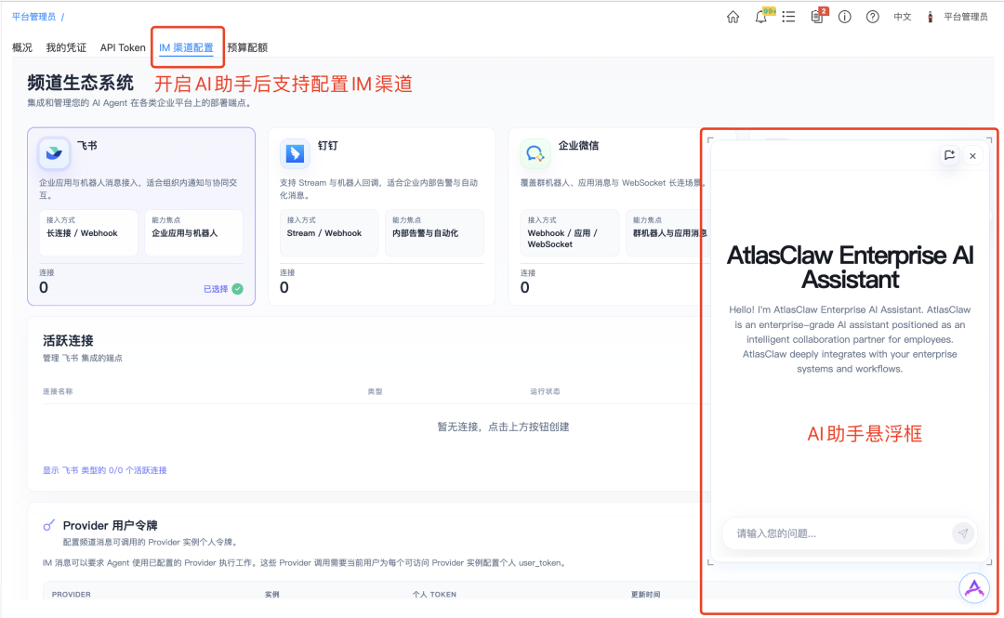Click the info circle icon
The height and width of the screenshot is (618, 1004).
point(844,18)
